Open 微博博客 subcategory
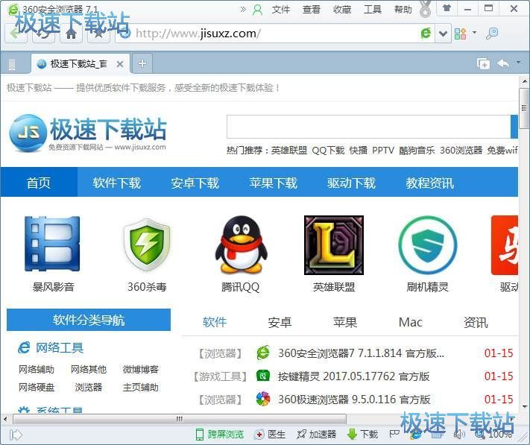530x445 pixels. coord(141,369)
